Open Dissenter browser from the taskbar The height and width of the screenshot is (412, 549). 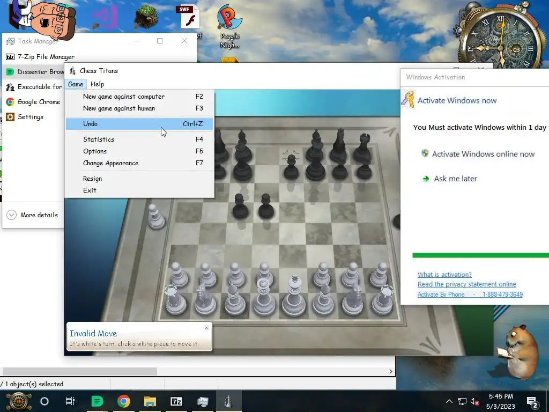[97, 401]
